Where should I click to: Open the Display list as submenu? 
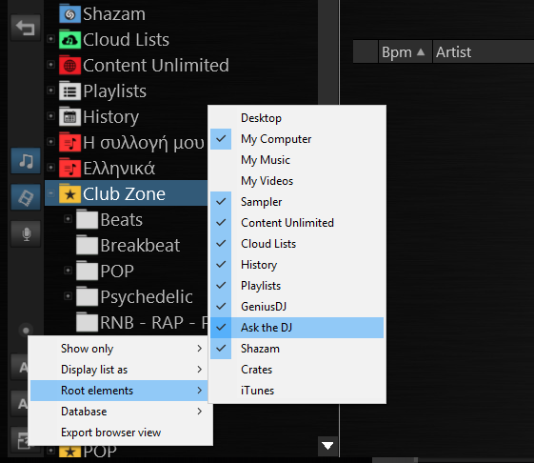coord(119,370)
